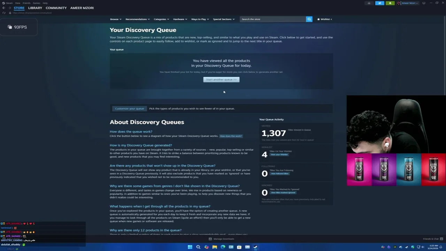The image size is (446, 251).
Task: Switch to Big Picture mode icon
Action: click(x=424, y=3)
